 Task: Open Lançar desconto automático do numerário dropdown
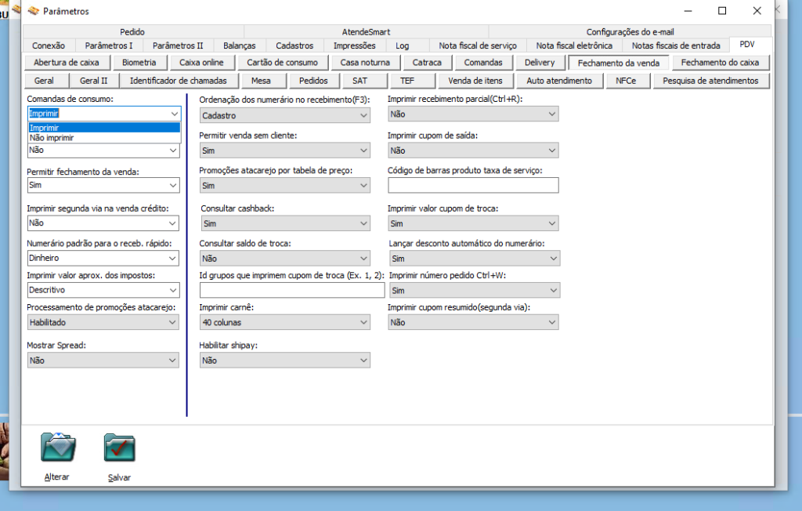[474, 259]
